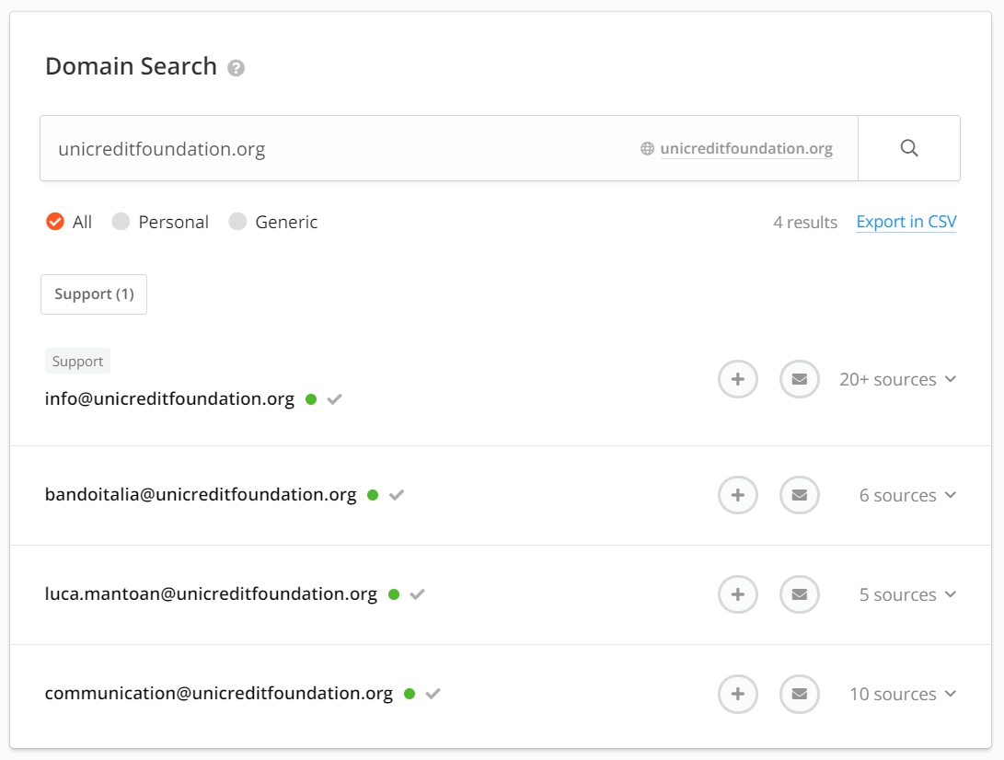Click the magnifying glass search button
This screenshot has height=760, width=1004.
point(909,148)
